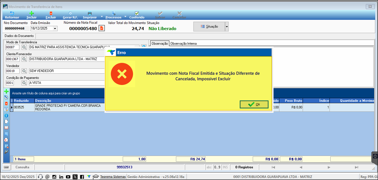378x180 pixels.
Task: Click Ok in the Erro dialog
Action: pos(254,104)
